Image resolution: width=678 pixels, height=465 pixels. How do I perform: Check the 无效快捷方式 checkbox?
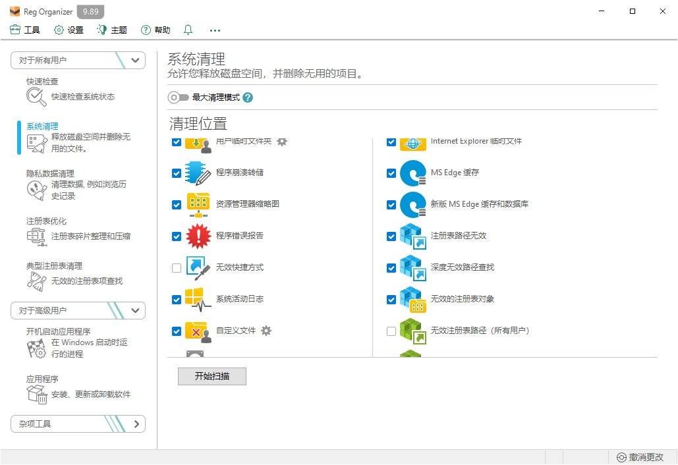click(x=176, y=267)
